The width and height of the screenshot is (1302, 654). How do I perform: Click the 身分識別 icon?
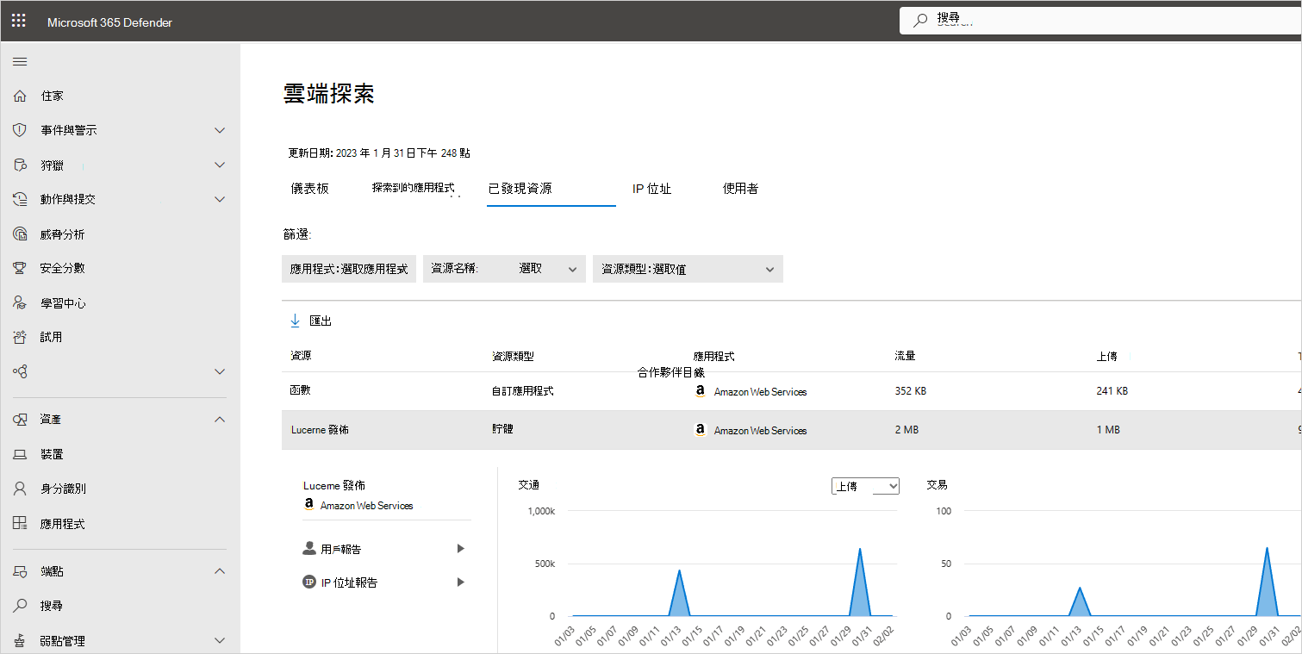(19, 488)
